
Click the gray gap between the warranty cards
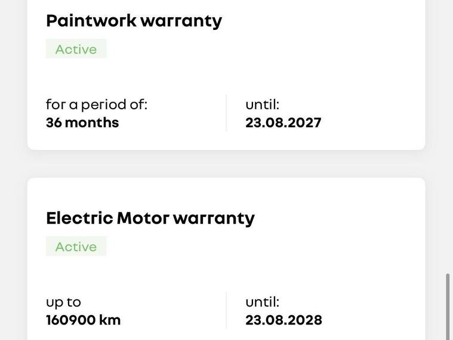point(226,164)
